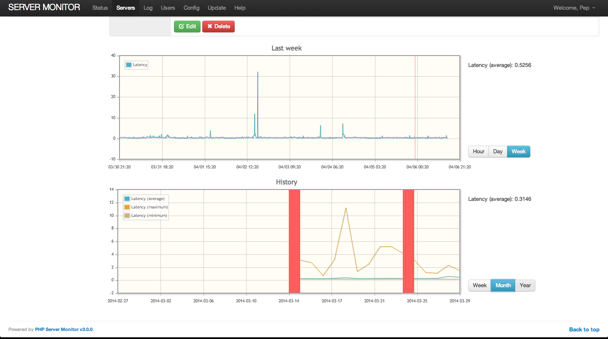Select the Update menu item
608x339 pixels.
(x=217, y=8)
